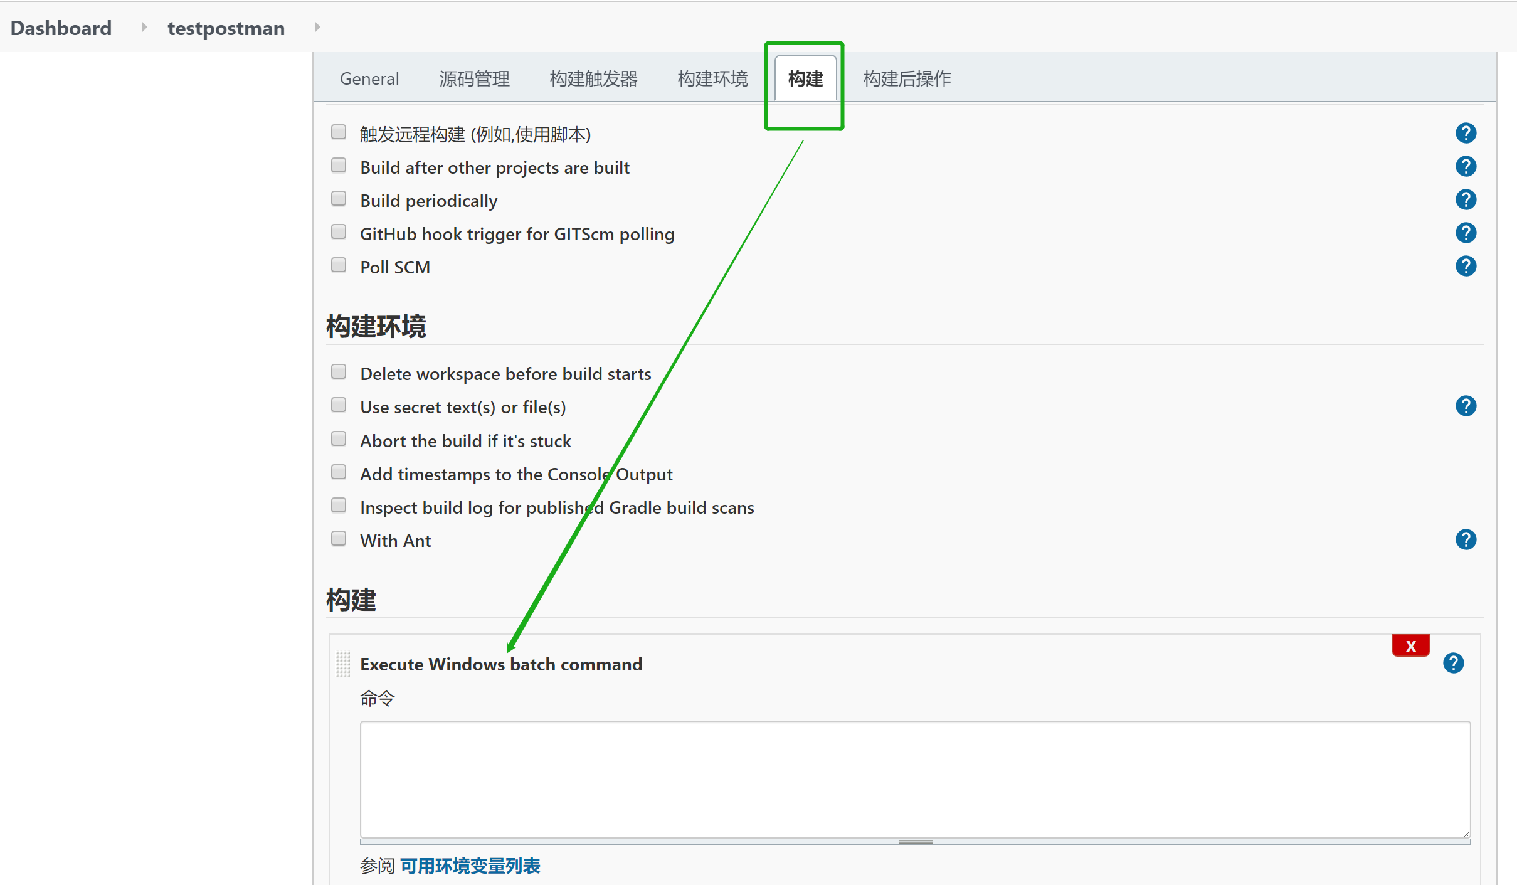This screenshot has width=1517, height=885.
Task: Open the 可用环境变量列表 link
Action: coord(470,866)
